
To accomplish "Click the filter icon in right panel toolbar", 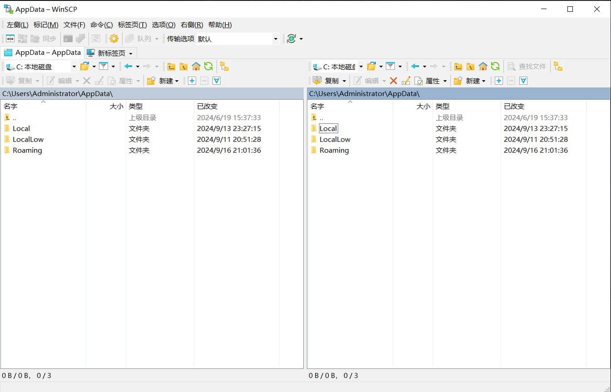I will 390,67.
